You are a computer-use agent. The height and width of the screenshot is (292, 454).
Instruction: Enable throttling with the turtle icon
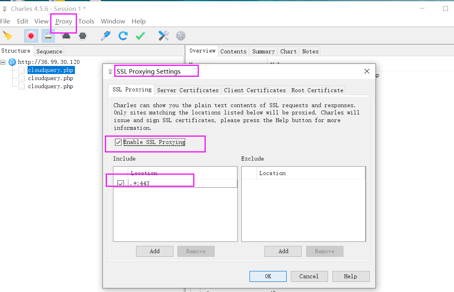pyautogui.click(x=66, y=36)
